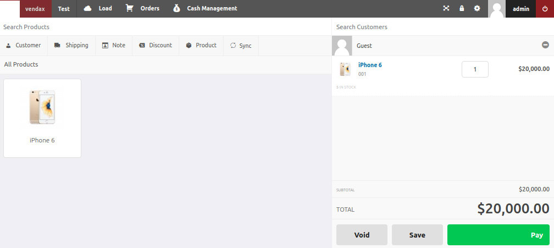Open the vendax outlet tab

coord(35,9)
